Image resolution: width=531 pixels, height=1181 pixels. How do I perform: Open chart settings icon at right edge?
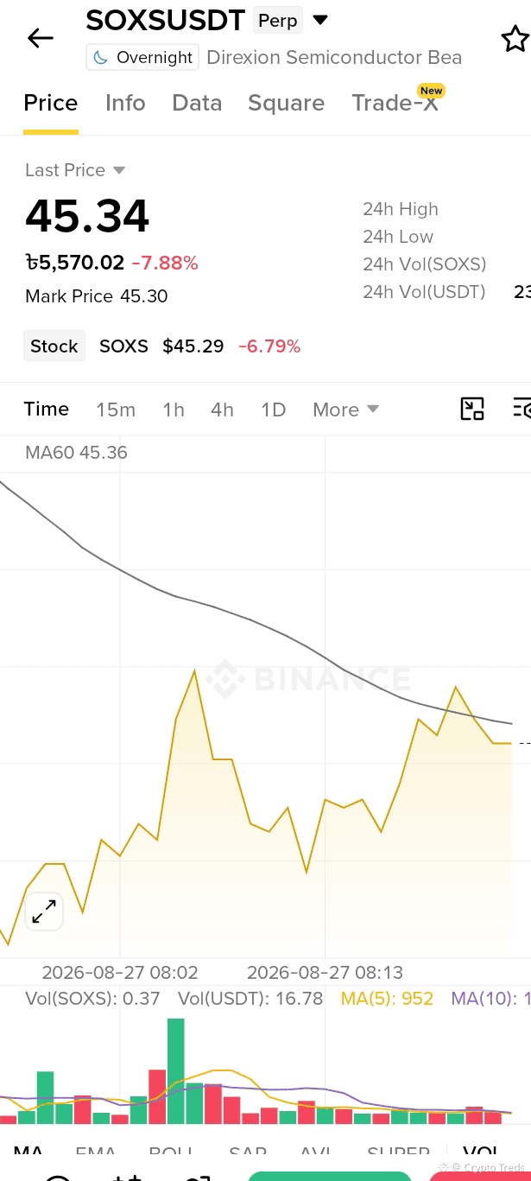522,409
